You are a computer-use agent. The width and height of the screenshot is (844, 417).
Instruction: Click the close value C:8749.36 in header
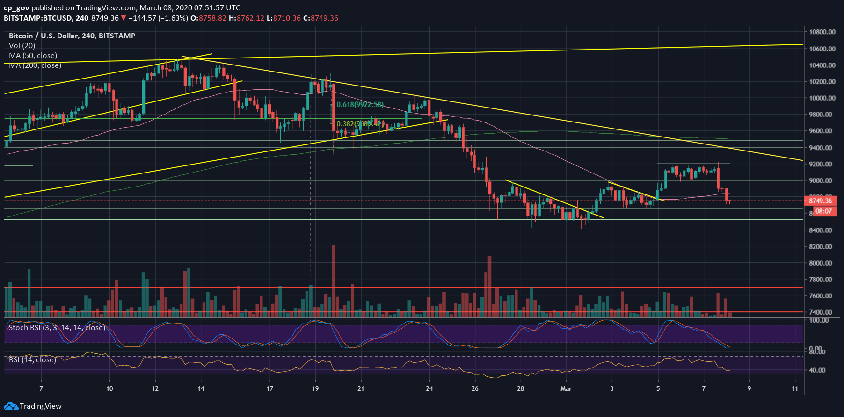(x=320, y=18)
